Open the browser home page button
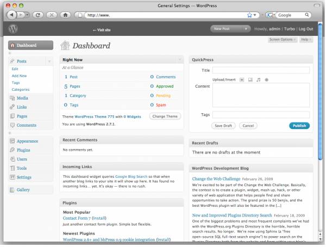Viewport: 326px width, 247px height. [65, 15]
